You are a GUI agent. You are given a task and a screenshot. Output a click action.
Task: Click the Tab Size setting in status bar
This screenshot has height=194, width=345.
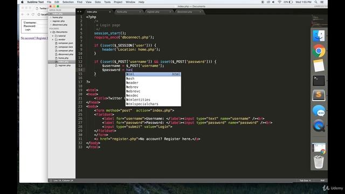[305, 181]
